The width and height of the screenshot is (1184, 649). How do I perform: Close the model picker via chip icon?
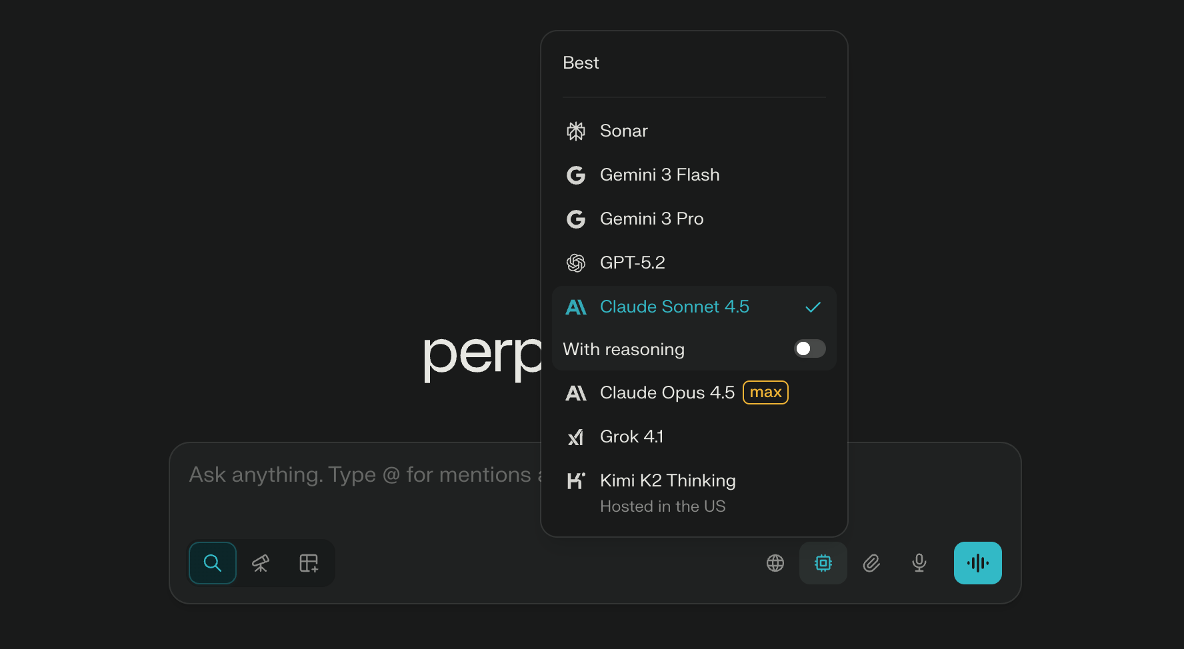coord(823,563)
